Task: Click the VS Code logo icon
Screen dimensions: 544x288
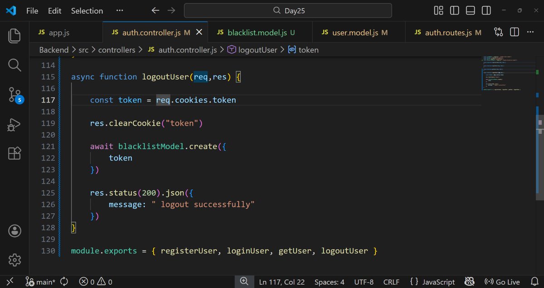Action: 11,10
